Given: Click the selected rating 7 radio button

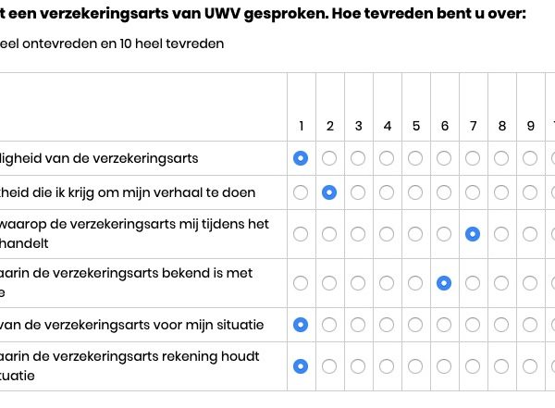Looking at the screenshot, I should tap(473, 234).
